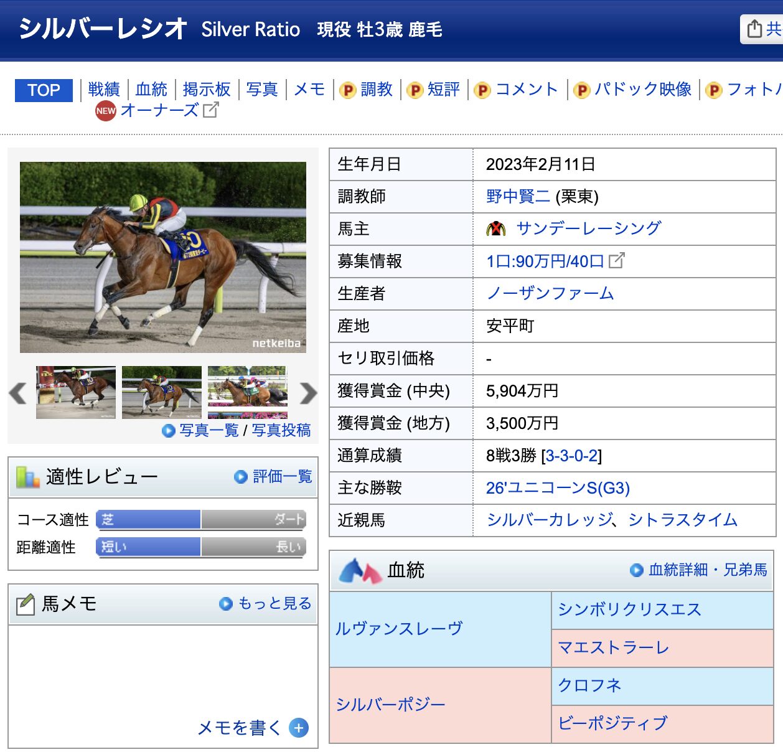Click the コース適性 turf/dirt gauge bar
This screenshot has height=752, width=783.
[x=201, y=519]
